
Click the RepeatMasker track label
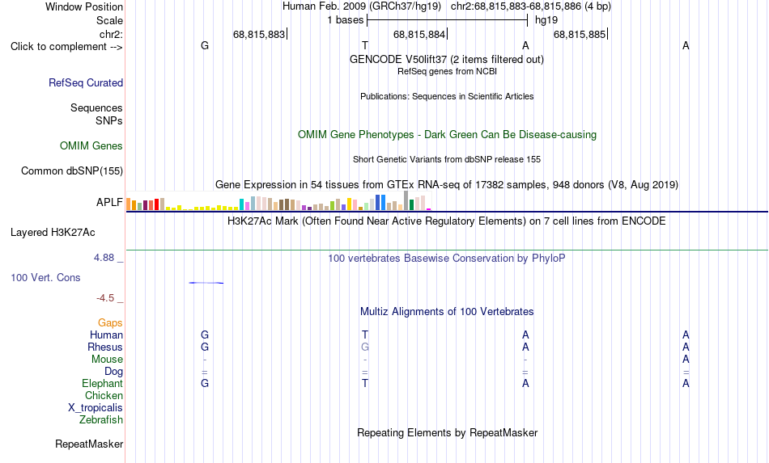[89, 444]
